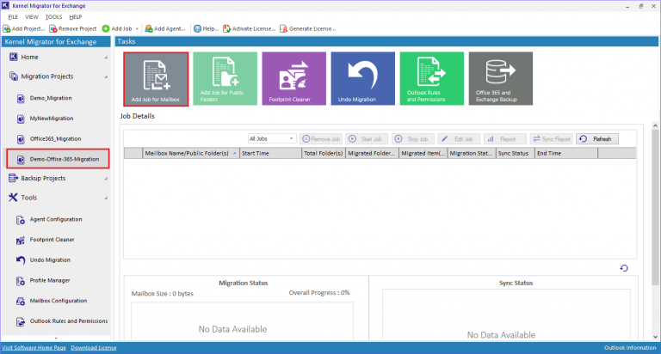Click the vertical scrollbar up arrow

click(655, 125)
